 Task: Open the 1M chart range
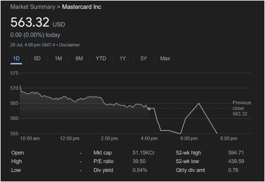58,58
